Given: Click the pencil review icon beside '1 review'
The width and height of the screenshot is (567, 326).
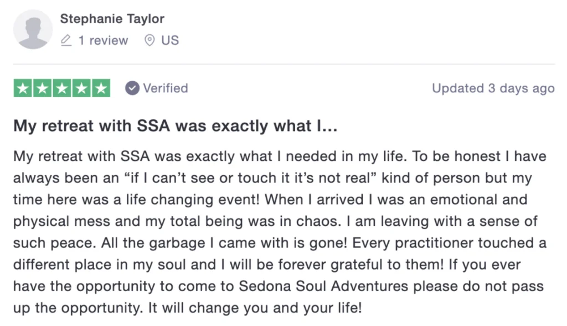Looking at the screenshot, I should 68,40.
